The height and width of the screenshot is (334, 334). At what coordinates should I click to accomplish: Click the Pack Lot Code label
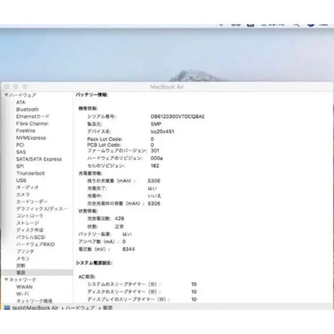[x=104, y=139]
